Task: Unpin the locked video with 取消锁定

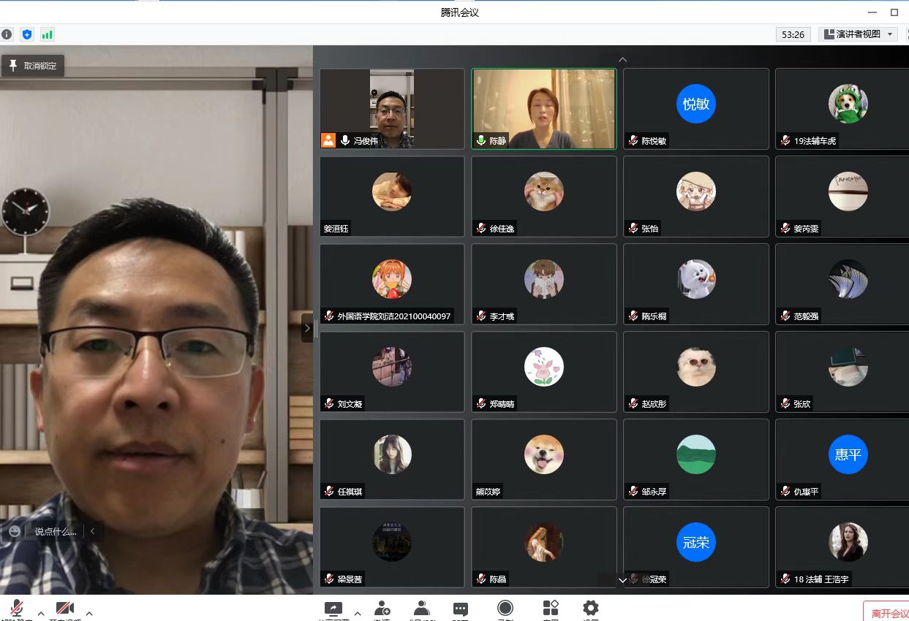Action: click(x=33, y=66)
